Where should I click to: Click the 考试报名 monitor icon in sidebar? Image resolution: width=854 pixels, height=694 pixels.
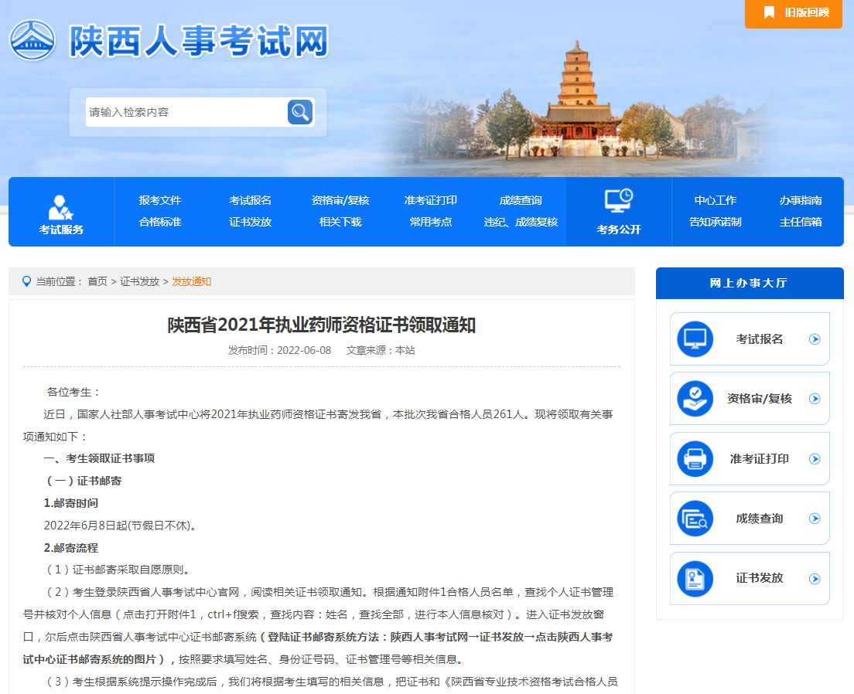(x=695, y=339)
